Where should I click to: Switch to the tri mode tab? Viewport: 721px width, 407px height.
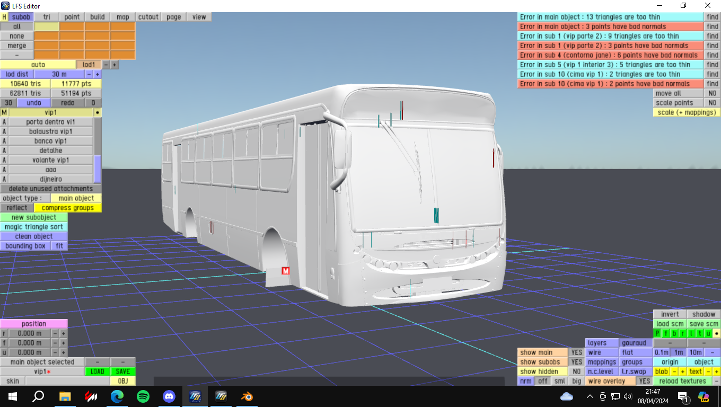[x=47, y=17]
